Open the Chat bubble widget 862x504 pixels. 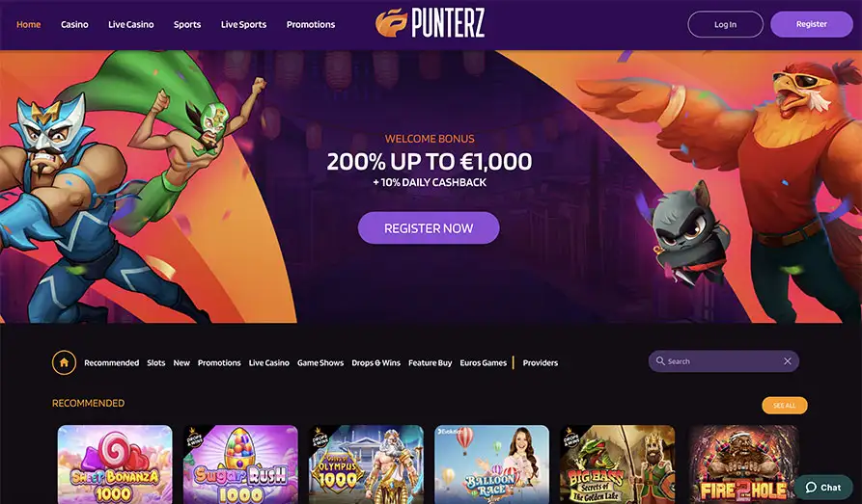823,487
